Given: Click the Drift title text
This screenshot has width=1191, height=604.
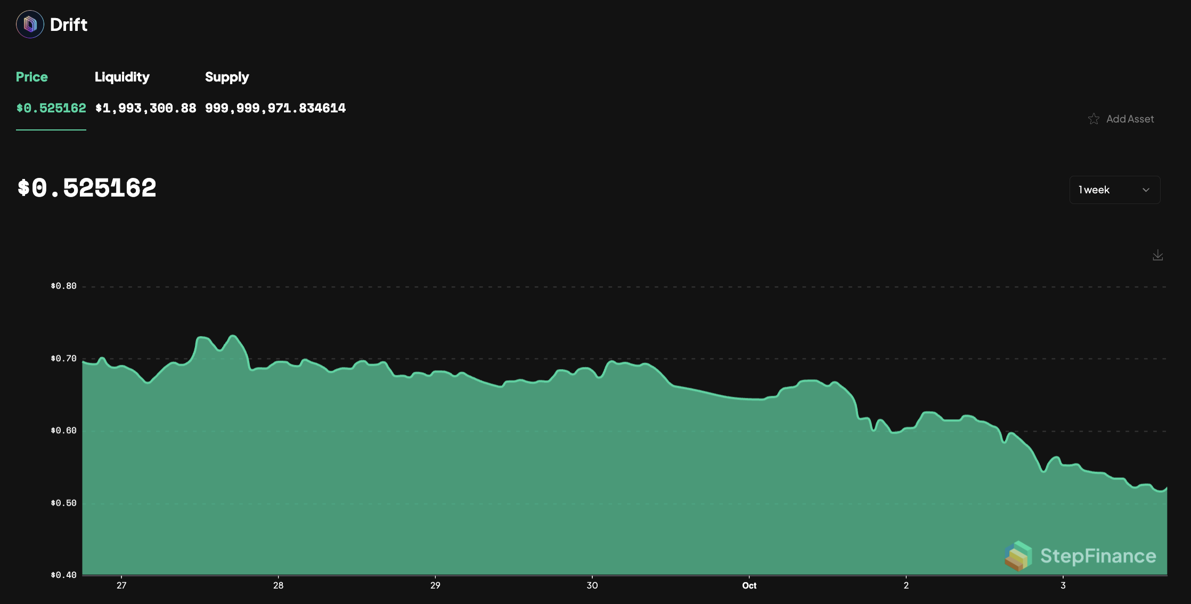Looking at the screenshot, I should 69,25.
